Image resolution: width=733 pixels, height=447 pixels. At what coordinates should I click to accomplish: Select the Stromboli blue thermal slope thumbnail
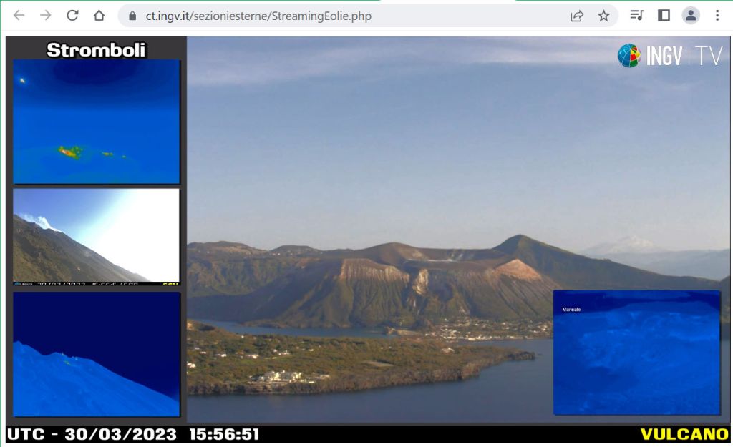97,354
